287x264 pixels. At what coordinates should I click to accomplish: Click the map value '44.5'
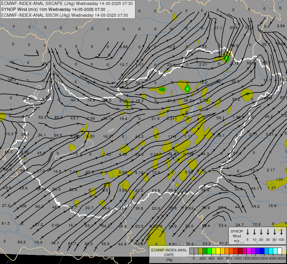click(27, 99)
